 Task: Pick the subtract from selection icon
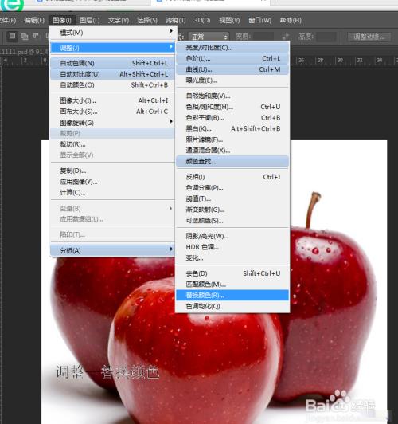[36, 36]
